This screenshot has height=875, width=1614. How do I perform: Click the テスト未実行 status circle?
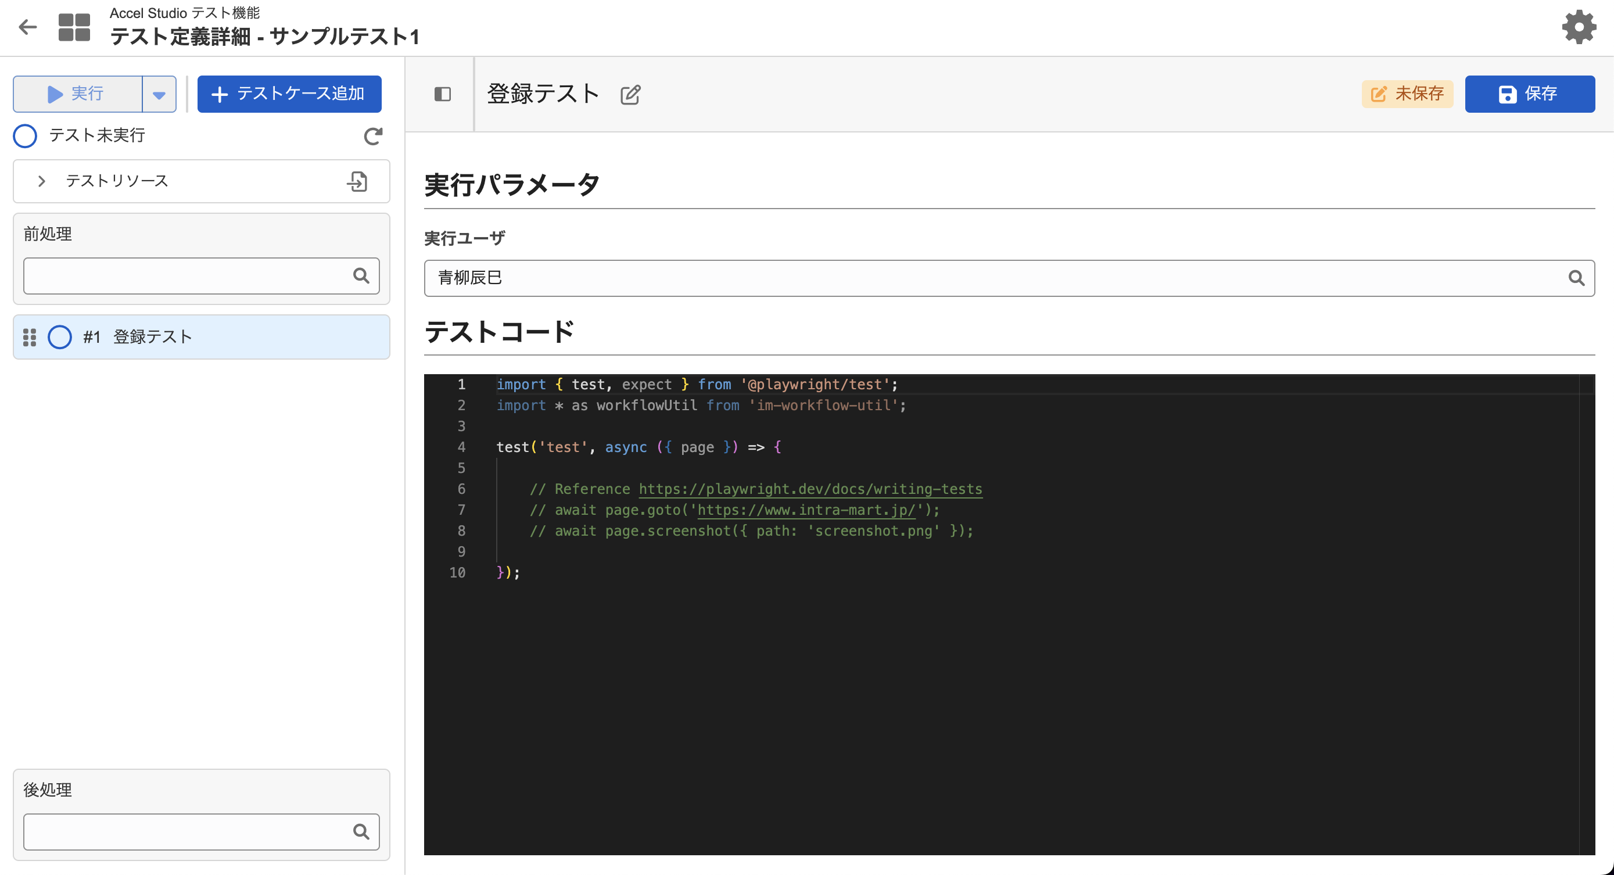25,136
